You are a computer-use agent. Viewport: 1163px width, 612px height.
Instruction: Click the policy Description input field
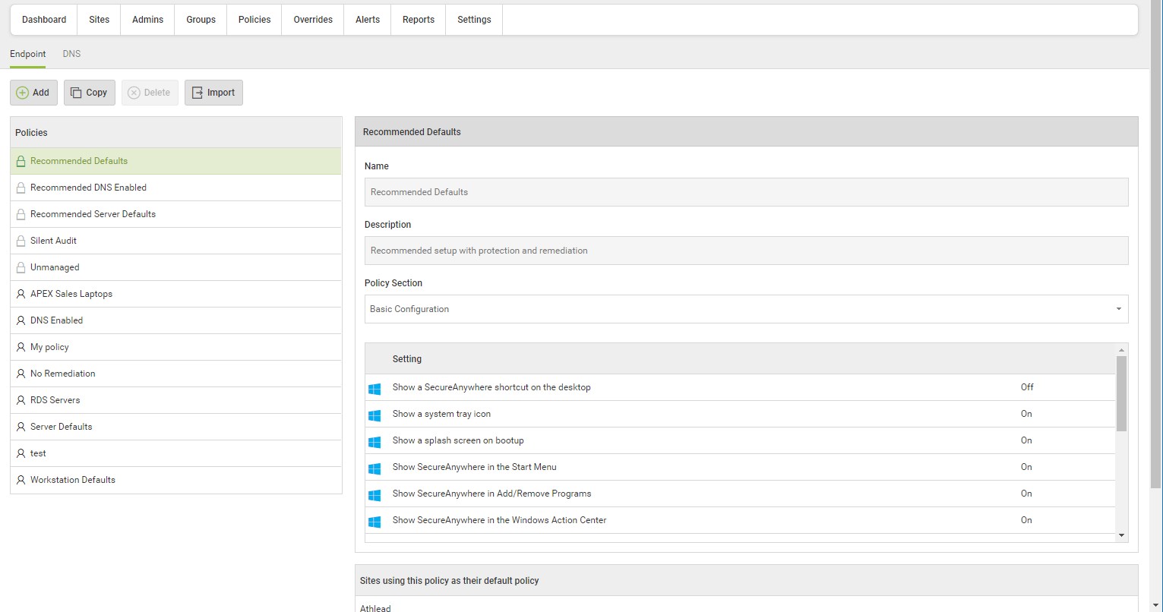pyautogui.click(x=747, y=251)
